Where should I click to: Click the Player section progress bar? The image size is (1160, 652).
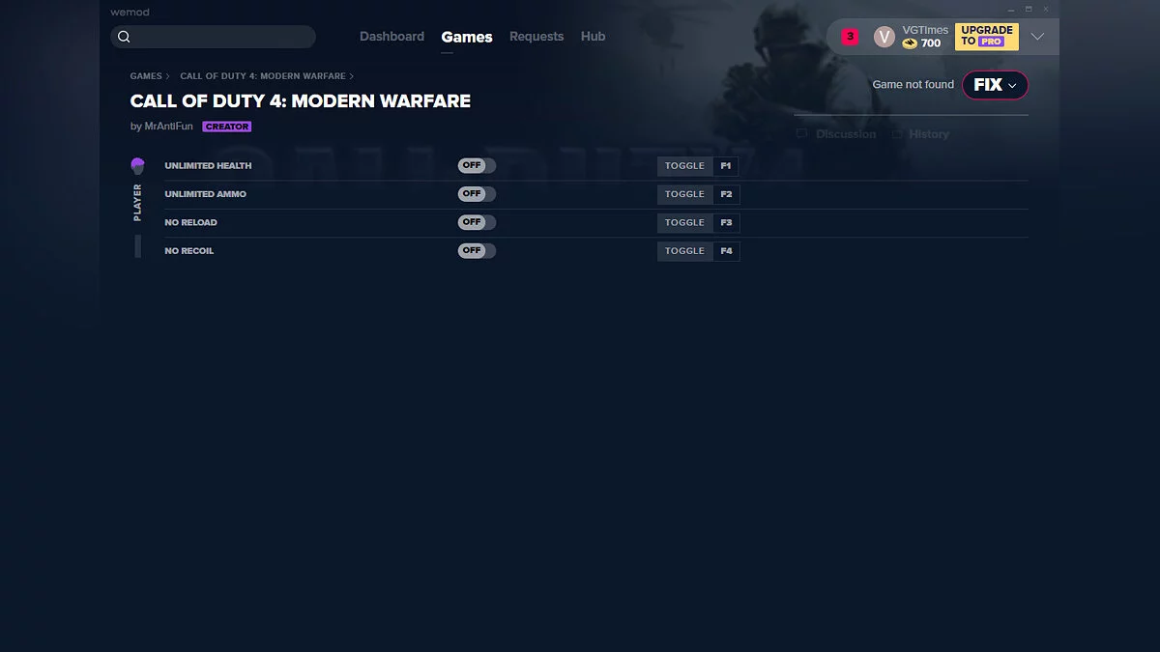pyautogui.click(x=137, y=248)
